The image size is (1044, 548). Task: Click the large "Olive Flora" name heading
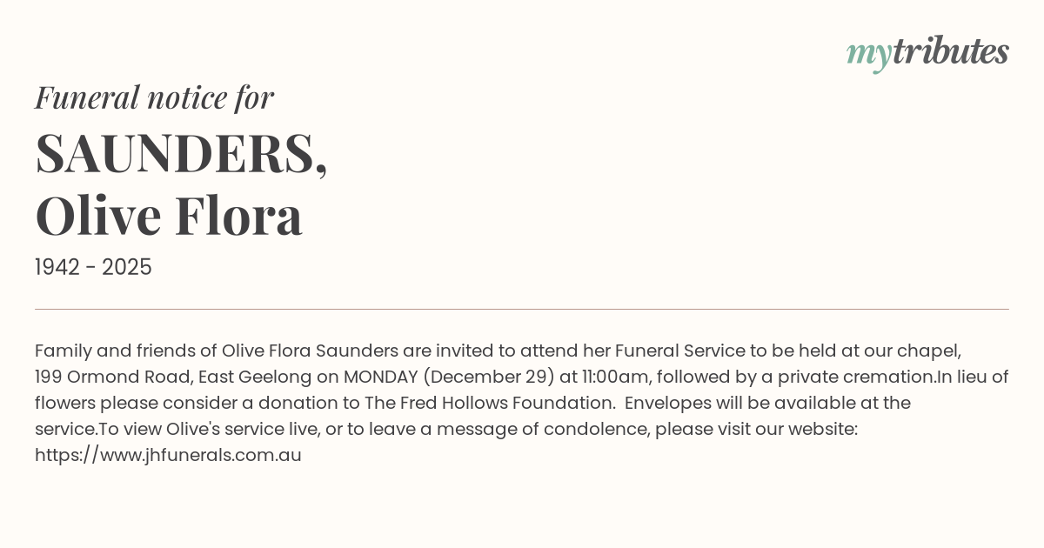pyautogui.click(x=169, y=216)
